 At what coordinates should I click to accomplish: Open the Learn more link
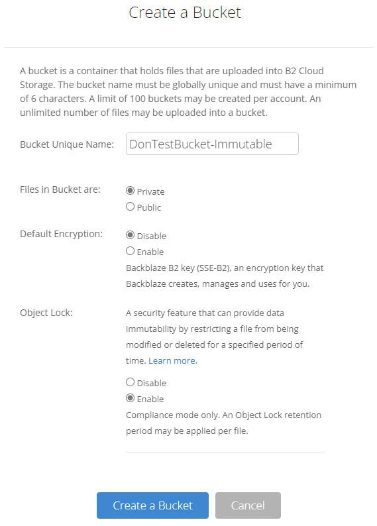(173, 360)
